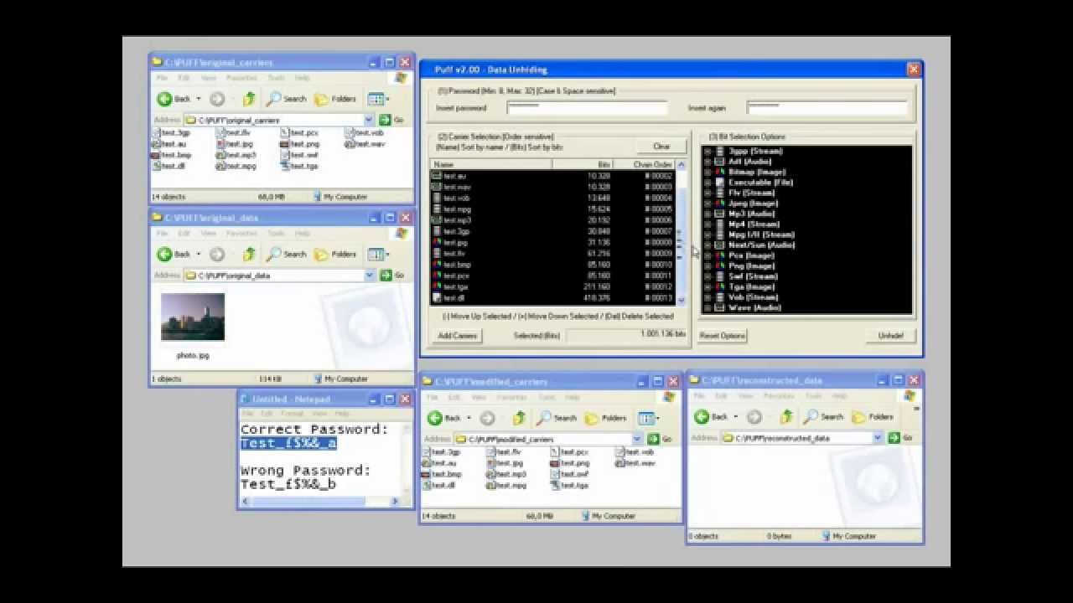Toggle Folders pane in original_data window
Viewport: 1073px width, 603px height.
pos(335,254)
